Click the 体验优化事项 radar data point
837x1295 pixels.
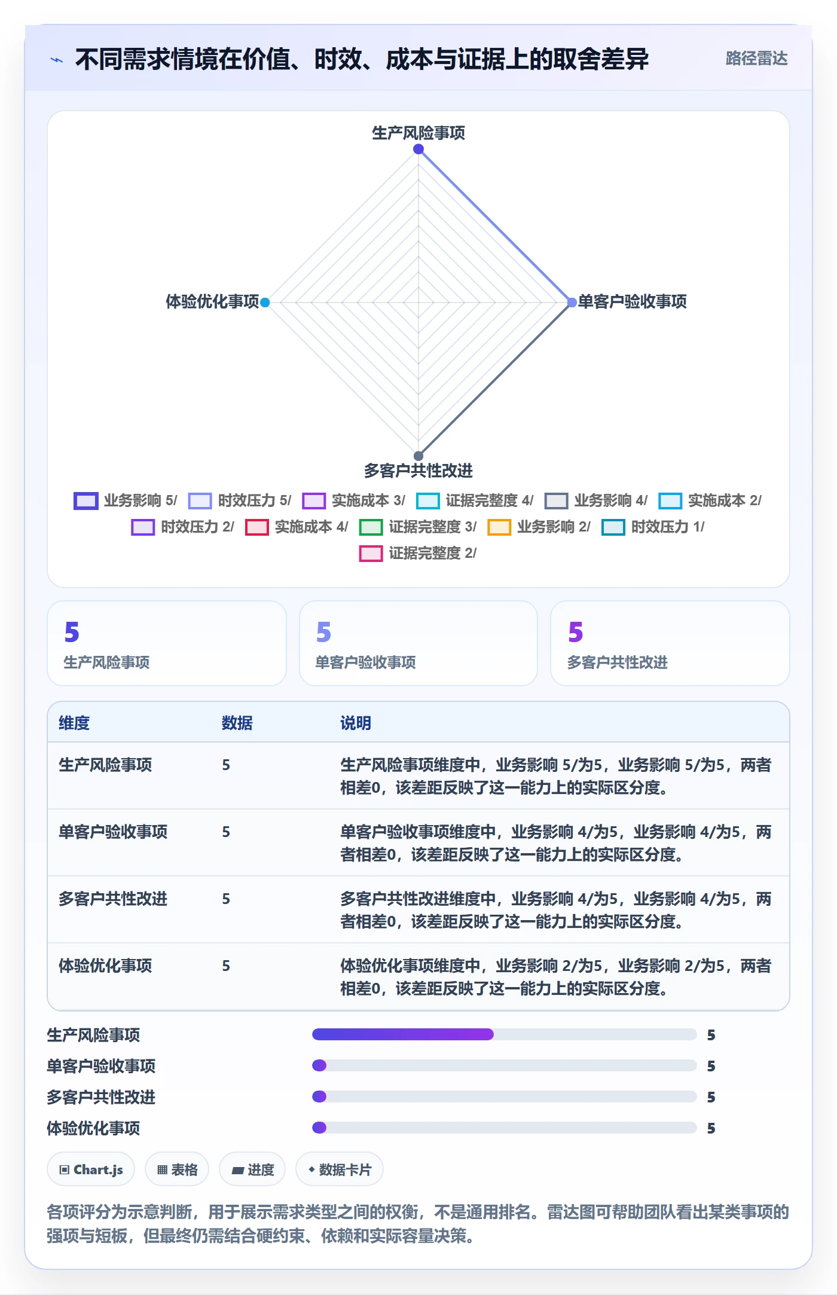tap(265, 303)
